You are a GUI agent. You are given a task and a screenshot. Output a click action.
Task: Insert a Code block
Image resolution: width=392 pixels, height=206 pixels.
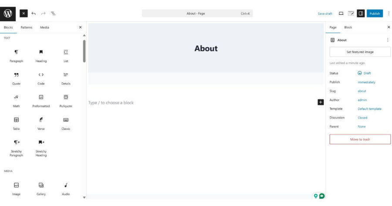(x=41, y=78)
